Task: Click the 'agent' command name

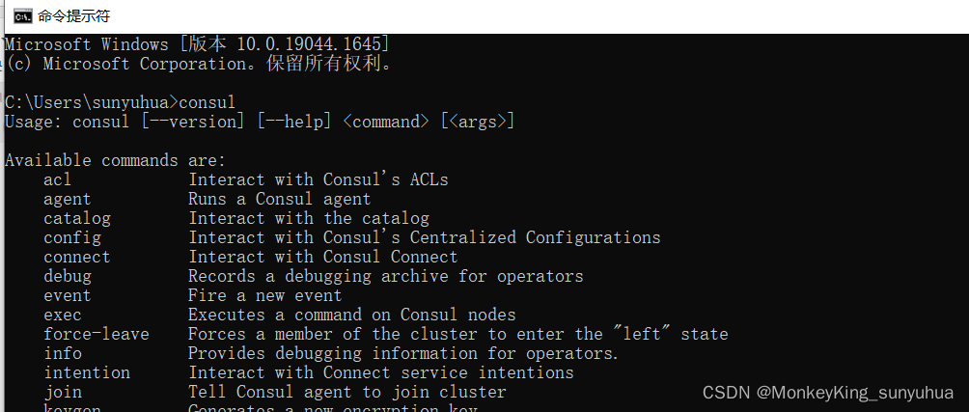Action: coord(68,199)
